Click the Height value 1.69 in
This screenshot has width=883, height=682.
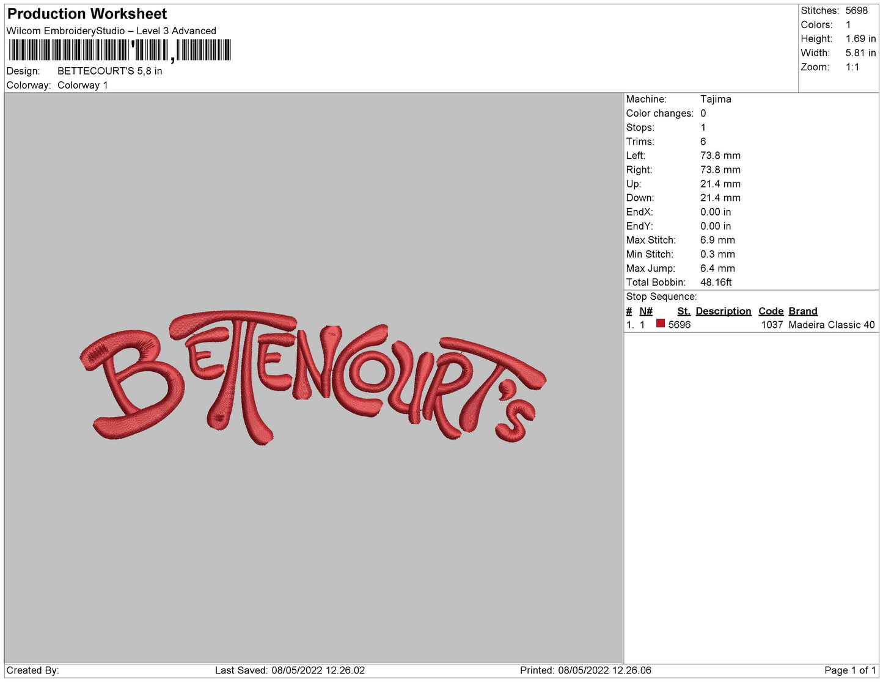(860, 39)
